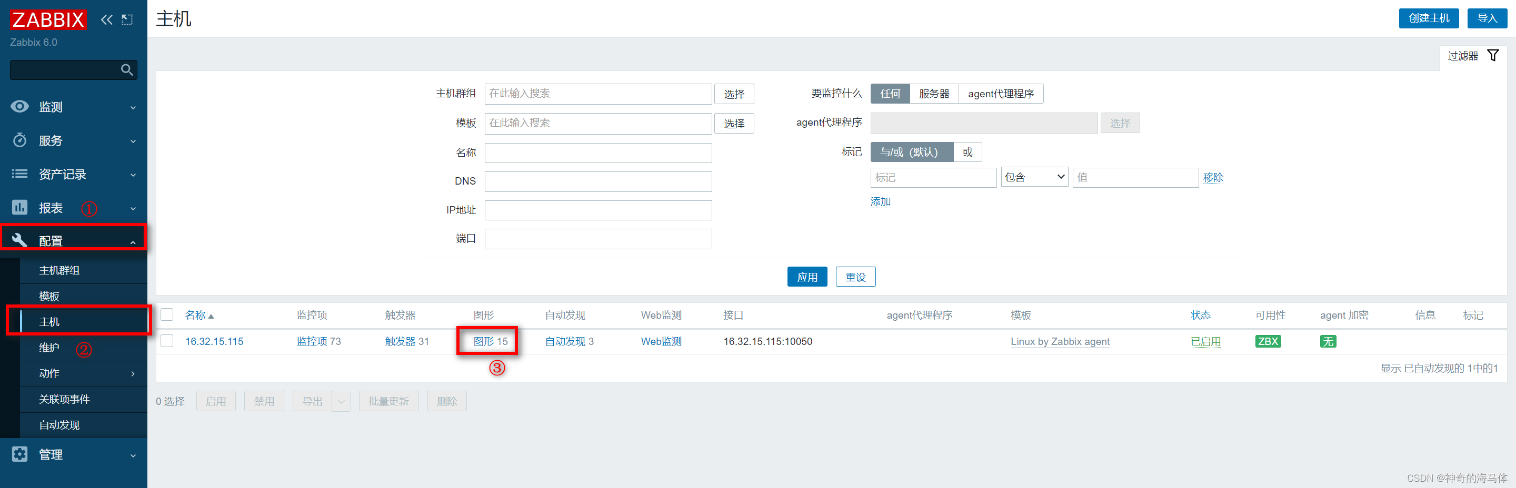
Task: Check the checkbox for host 16.32.15.115
Action: pyautogui.click(x=166, y=341)
